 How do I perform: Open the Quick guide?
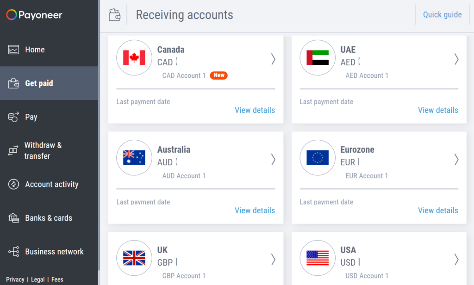click(442, 14)
